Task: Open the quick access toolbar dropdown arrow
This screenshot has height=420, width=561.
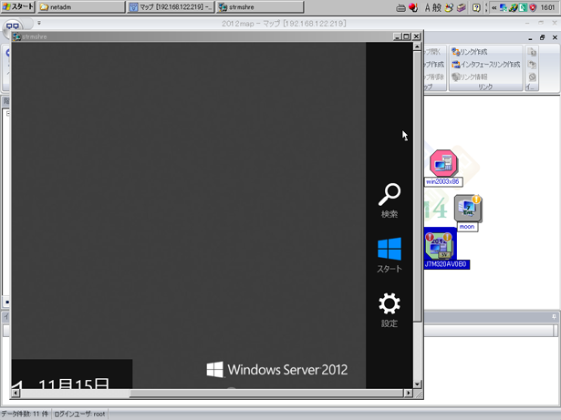Action: tap(39, 24)
